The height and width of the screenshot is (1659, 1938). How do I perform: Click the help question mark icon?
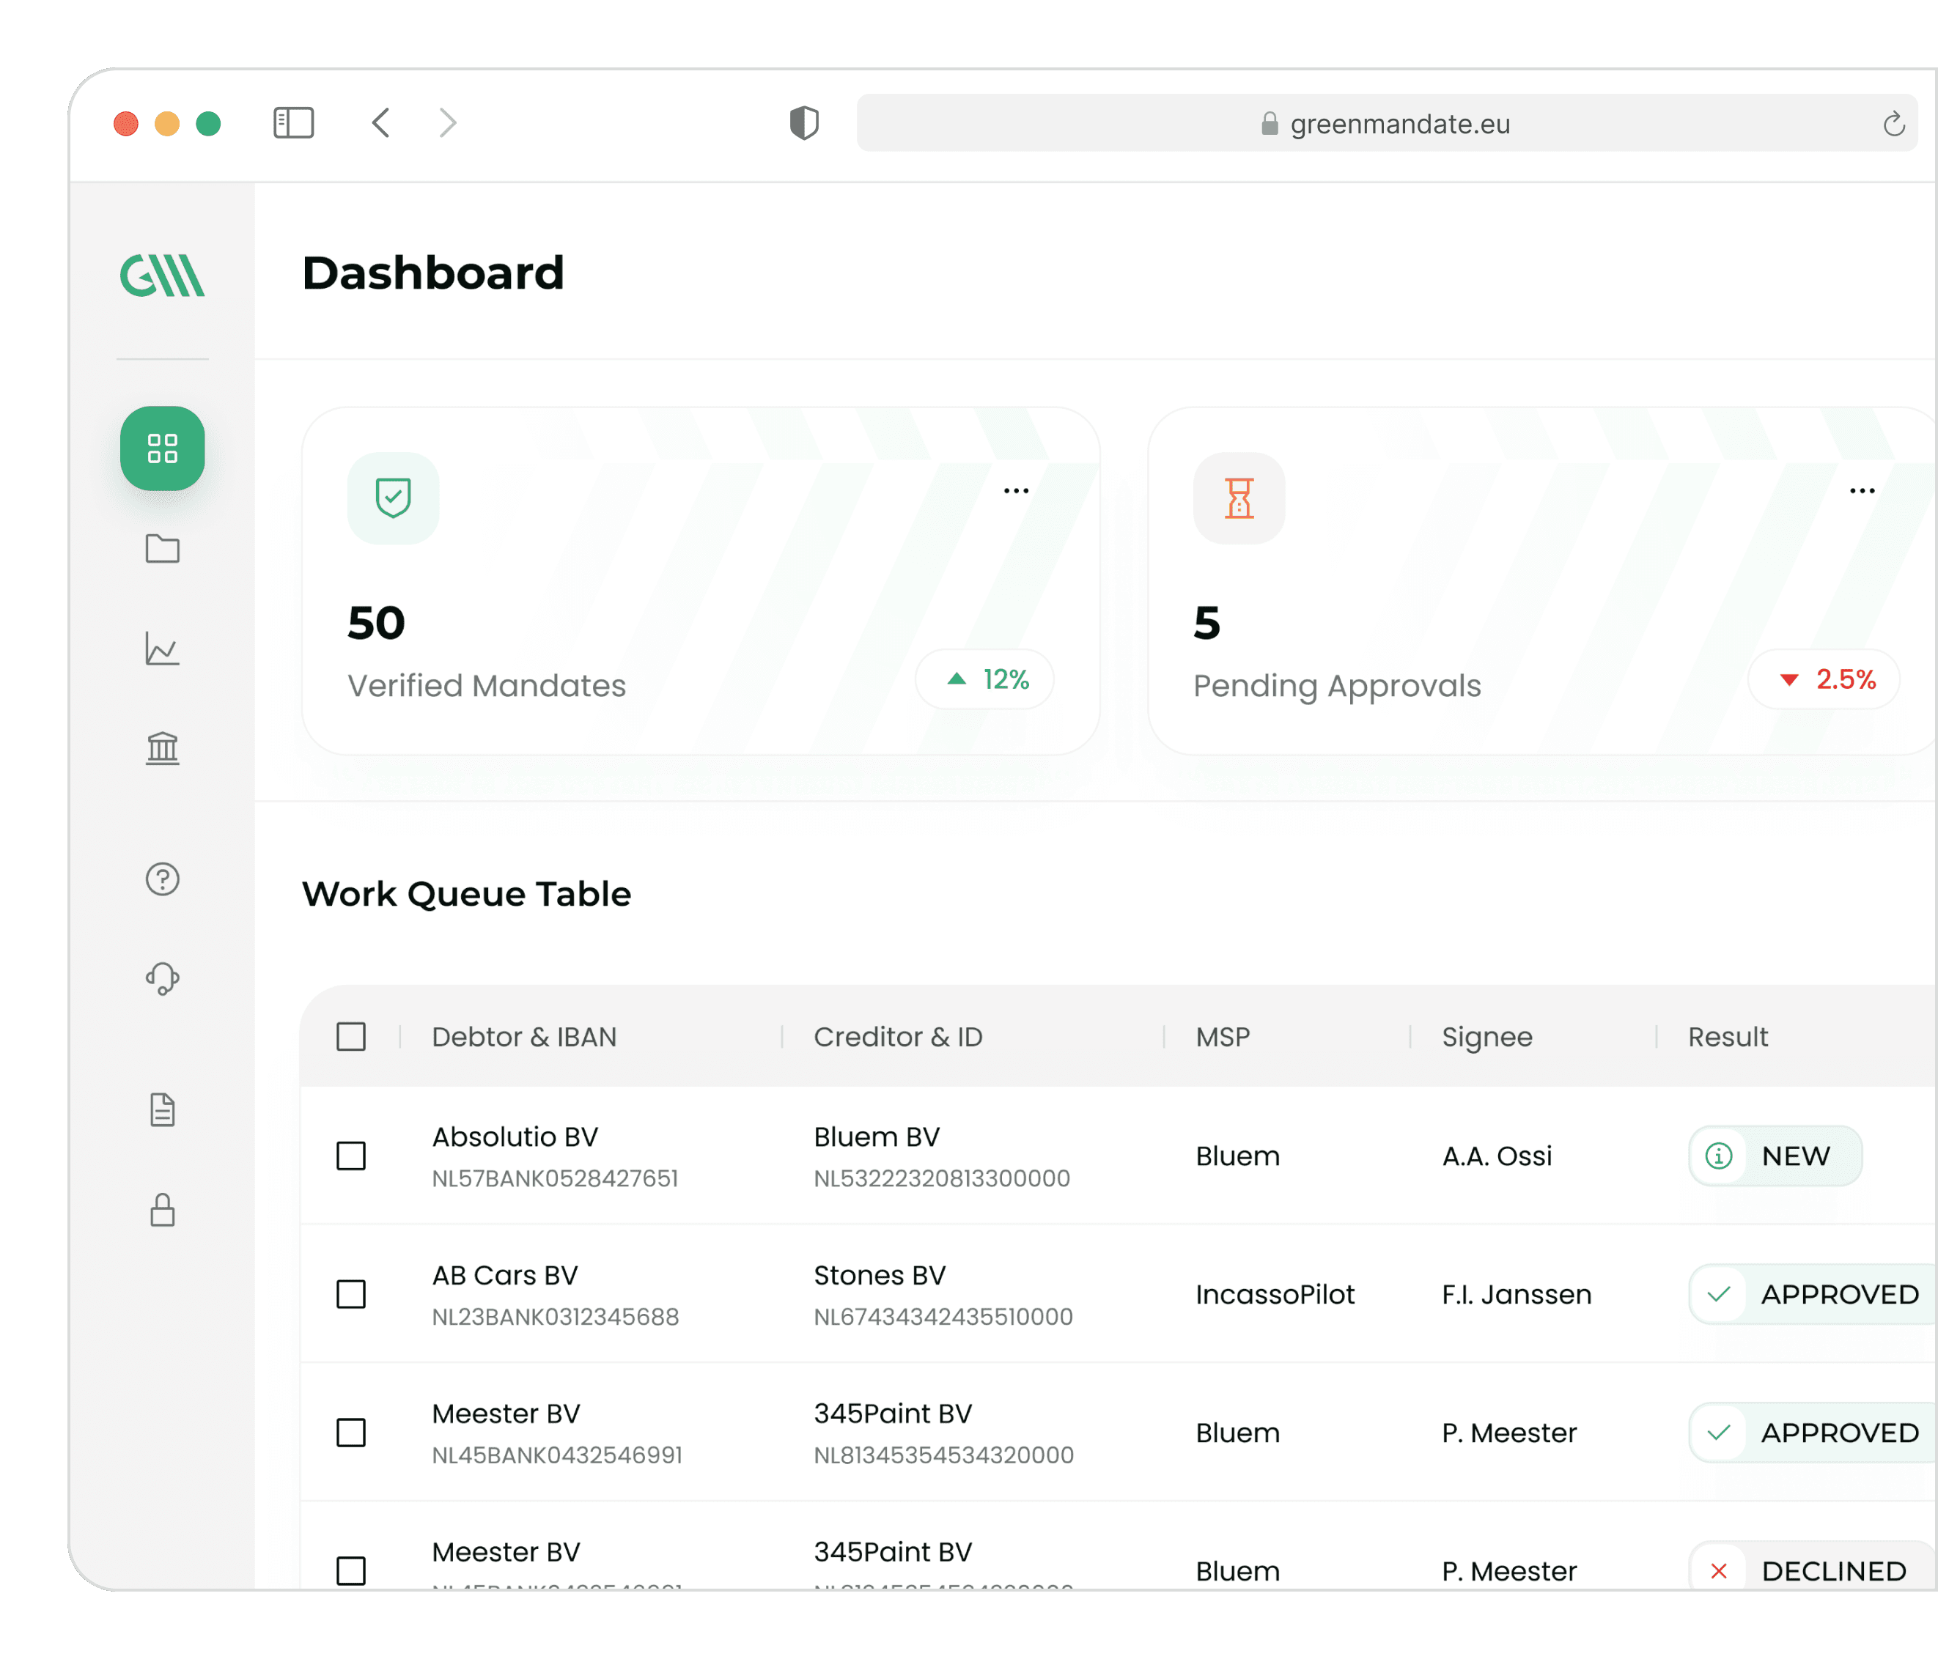(162, 878)
